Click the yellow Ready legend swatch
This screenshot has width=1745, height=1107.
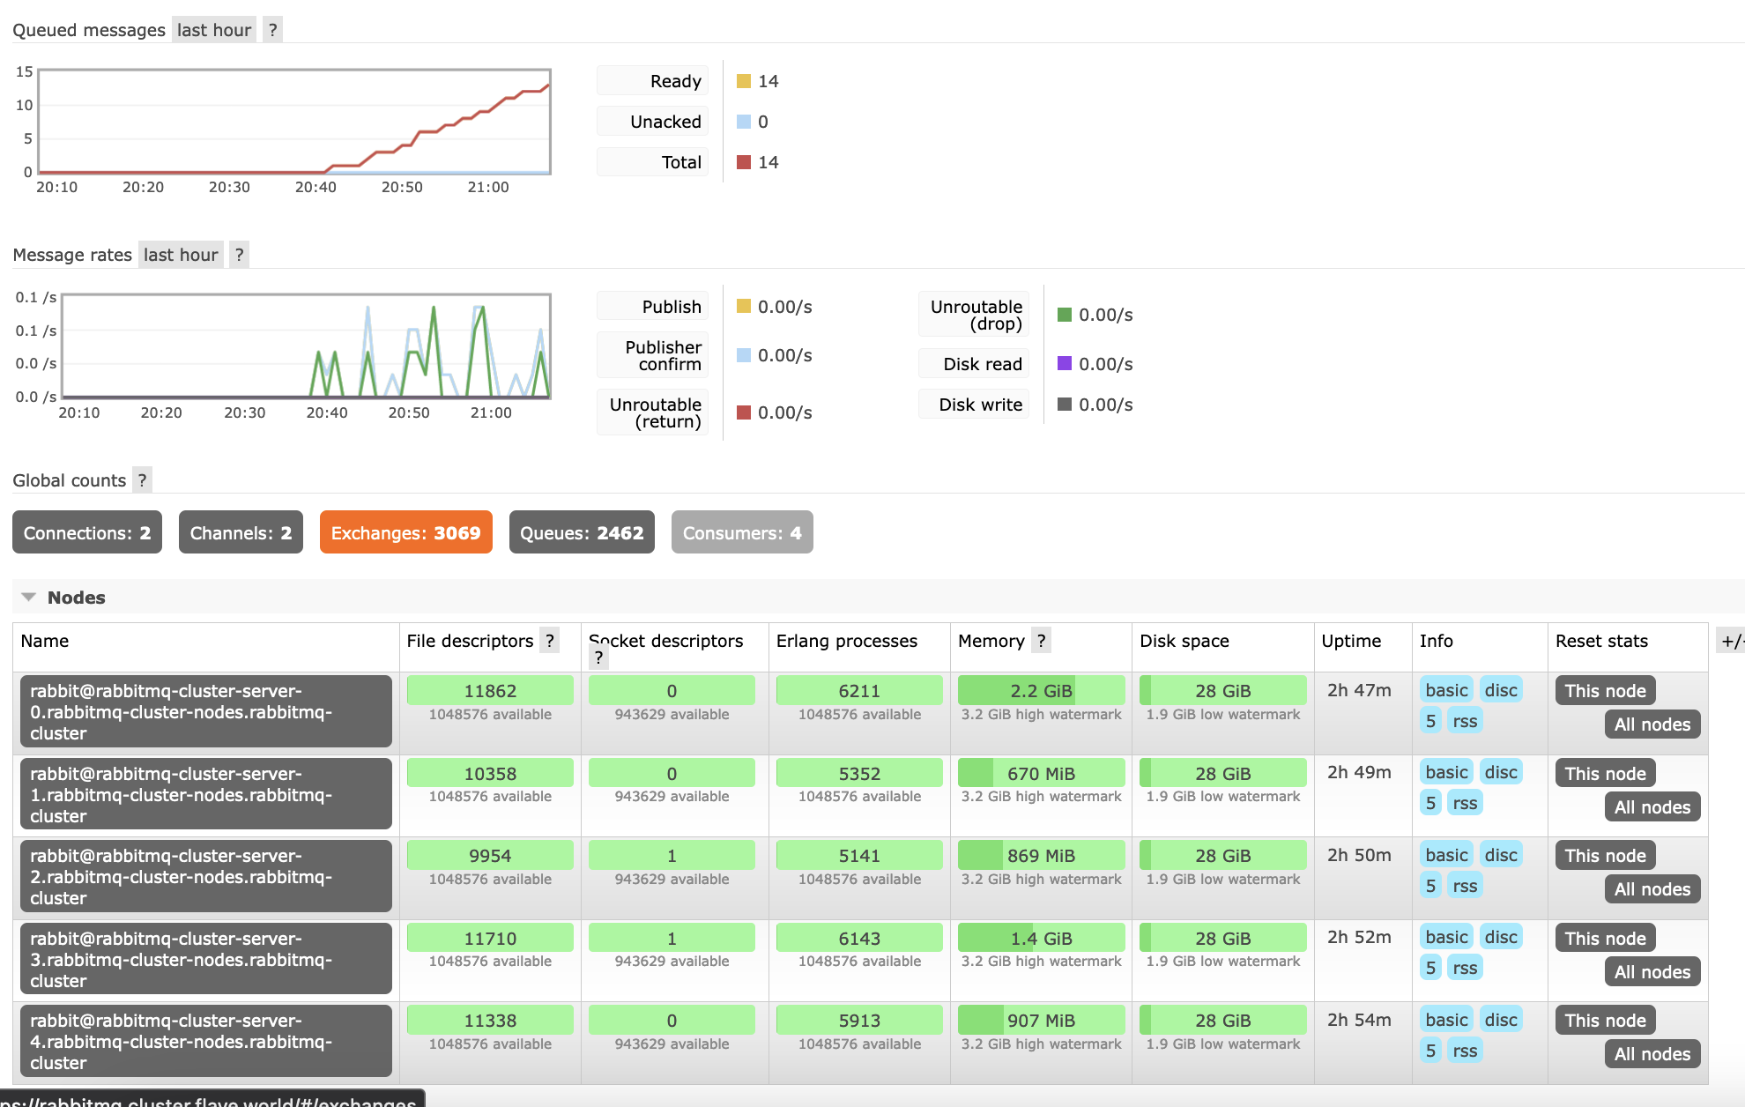click(744, 81)
